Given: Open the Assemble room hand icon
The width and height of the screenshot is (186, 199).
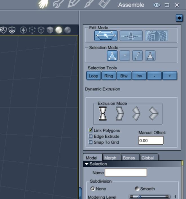Looking at the screenshot, I should tap(43, 4).
